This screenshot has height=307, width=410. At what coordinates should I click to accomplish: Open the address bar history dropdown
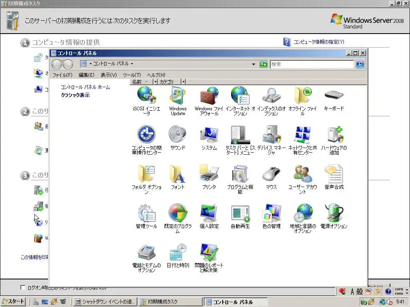click(x=253, y=64)
